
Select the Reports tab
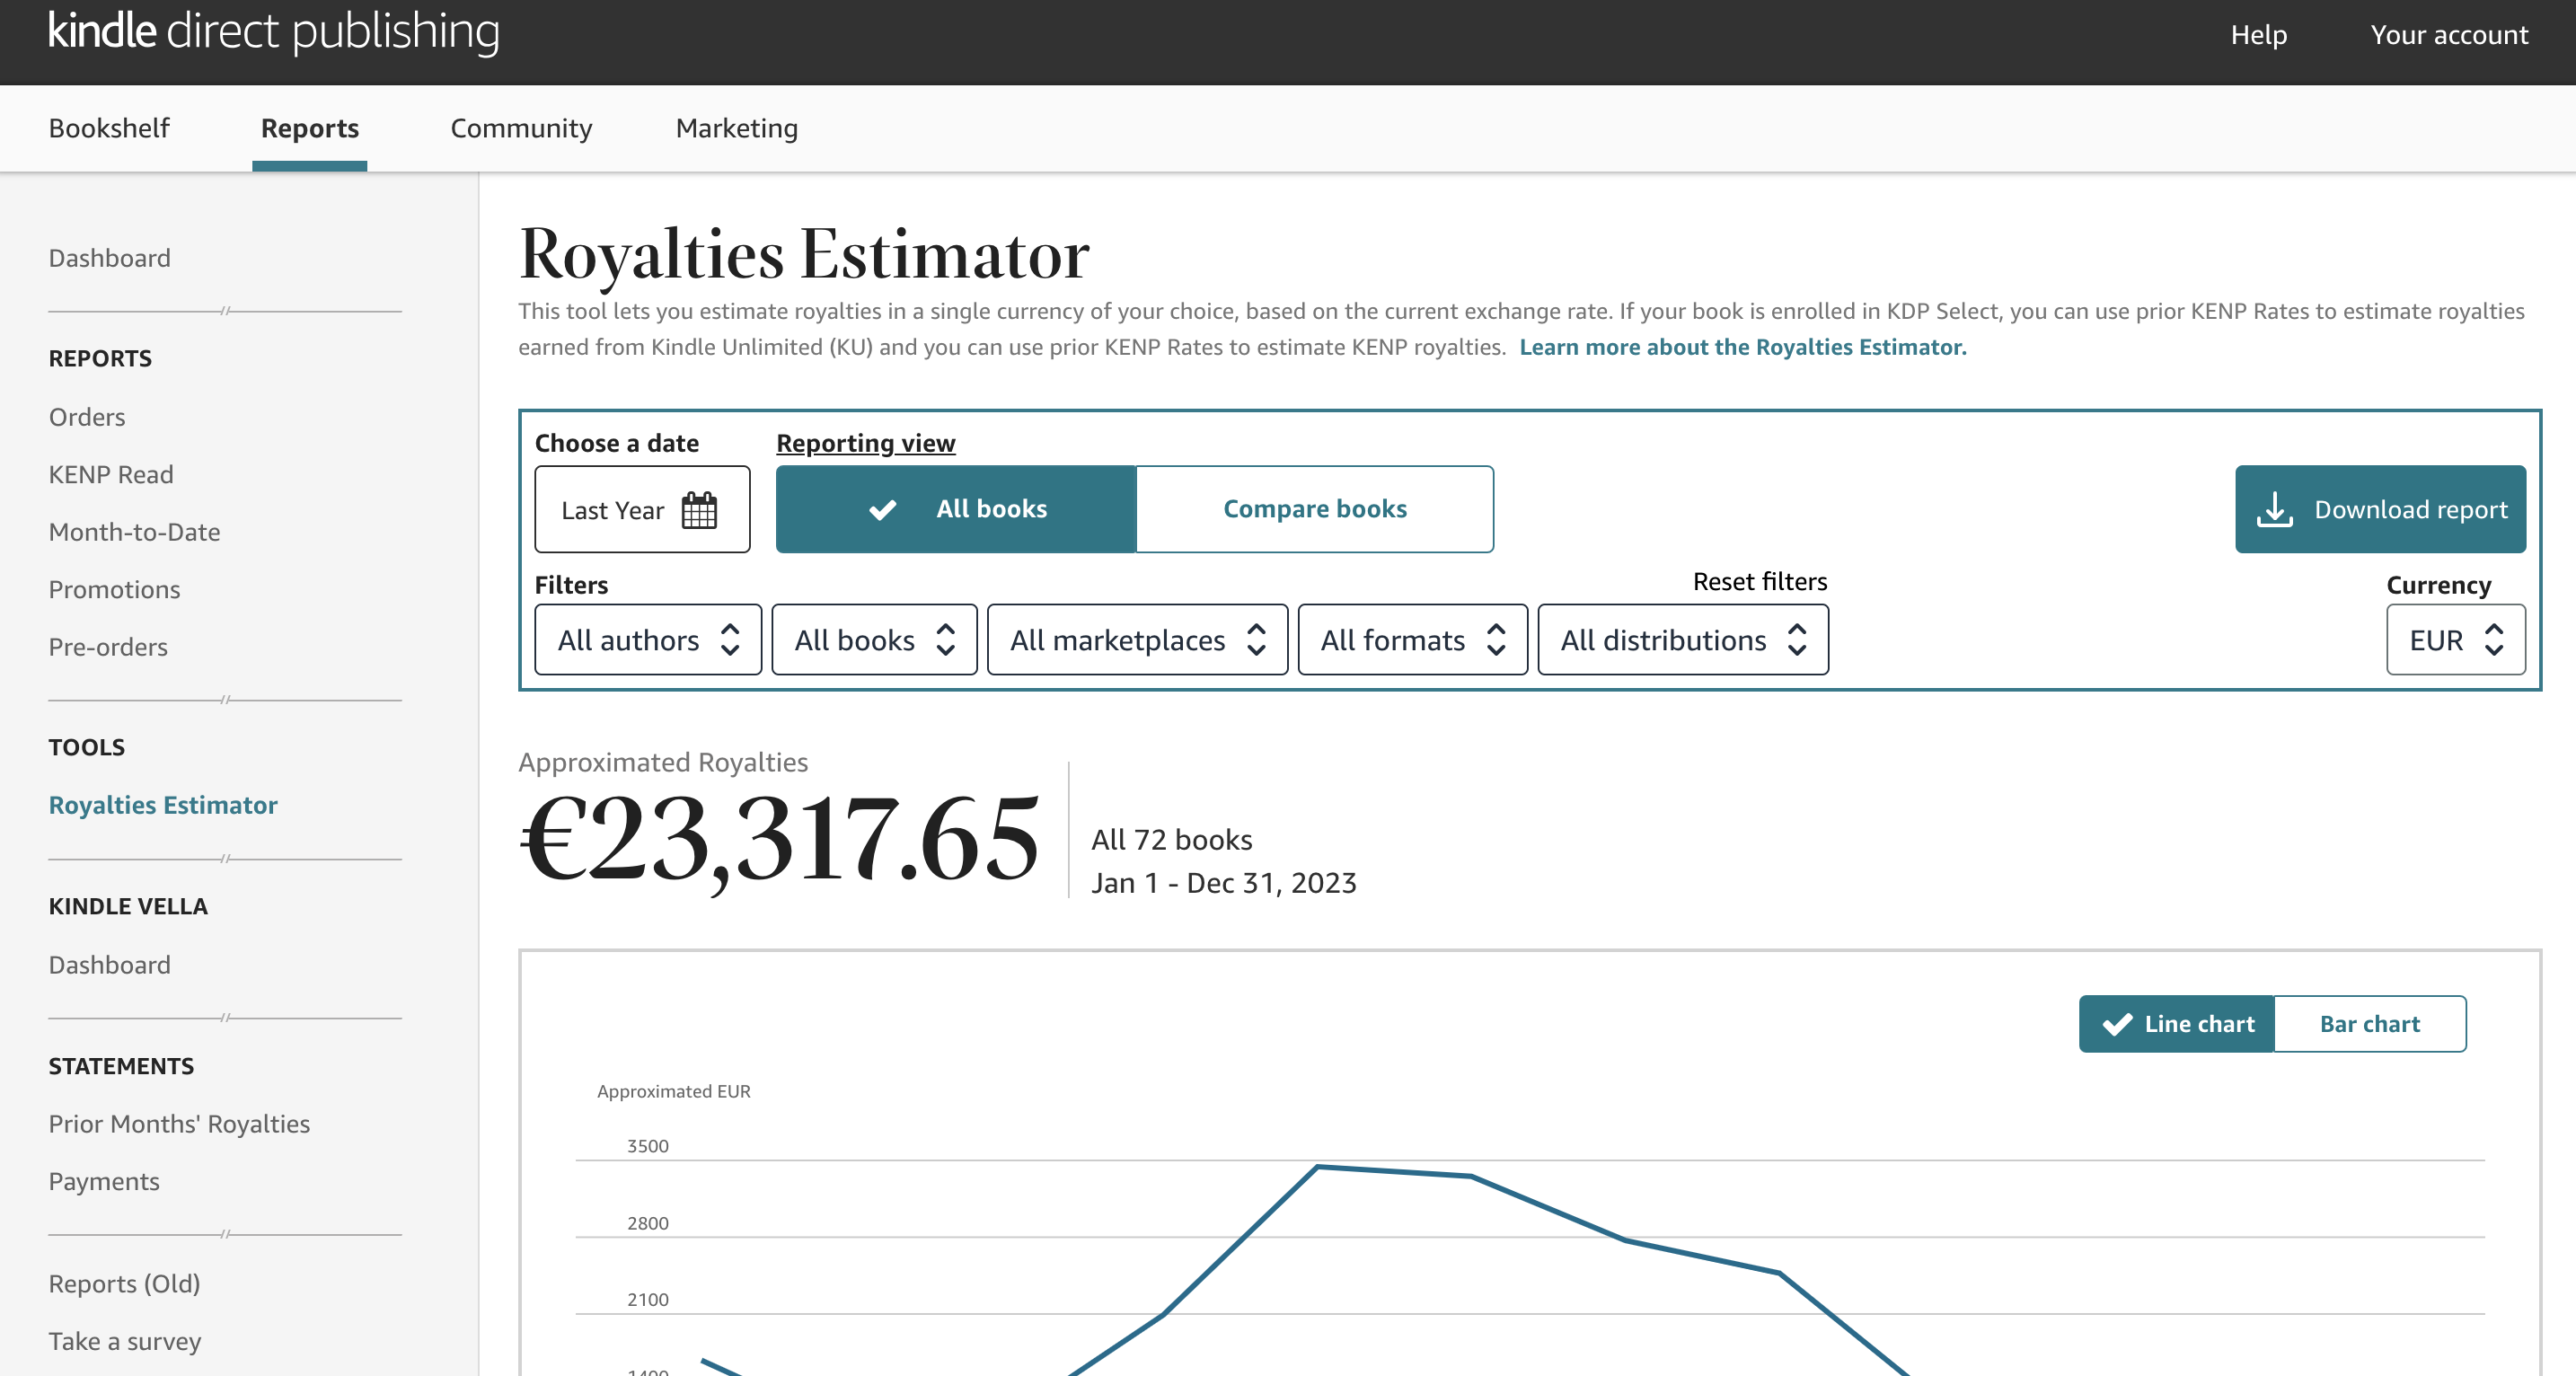[310, 128]
